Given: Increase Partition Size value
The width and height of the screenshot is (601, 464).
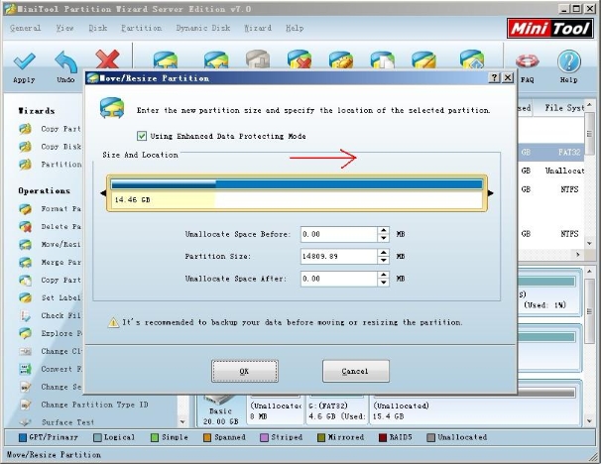Looking at the screenshot, I should 383,253.
